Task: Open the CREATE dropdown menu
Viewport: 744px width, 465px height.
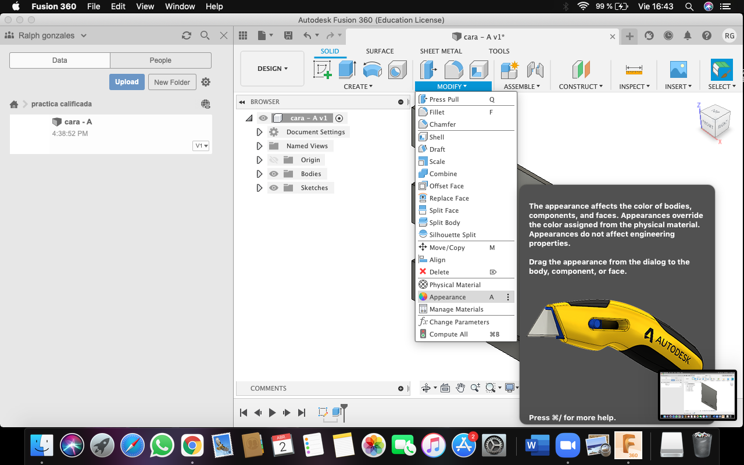Action: pyautogui.click(x=358, y=87)
